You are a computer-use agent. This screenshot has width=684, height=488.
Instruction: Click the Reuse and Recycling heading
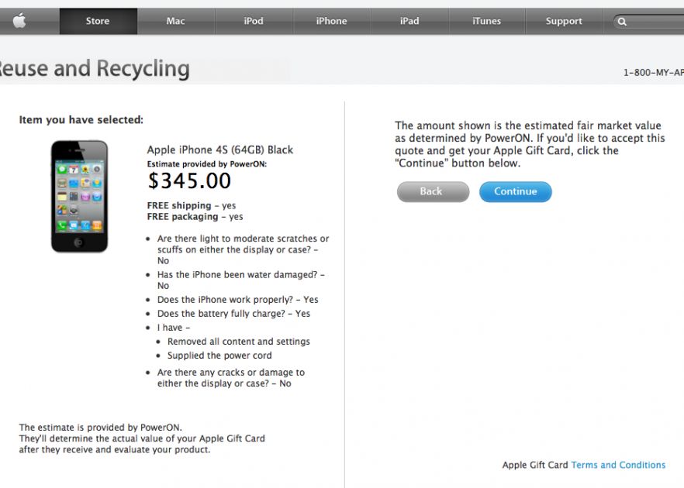pyautogui.click(x=95, y=69)
